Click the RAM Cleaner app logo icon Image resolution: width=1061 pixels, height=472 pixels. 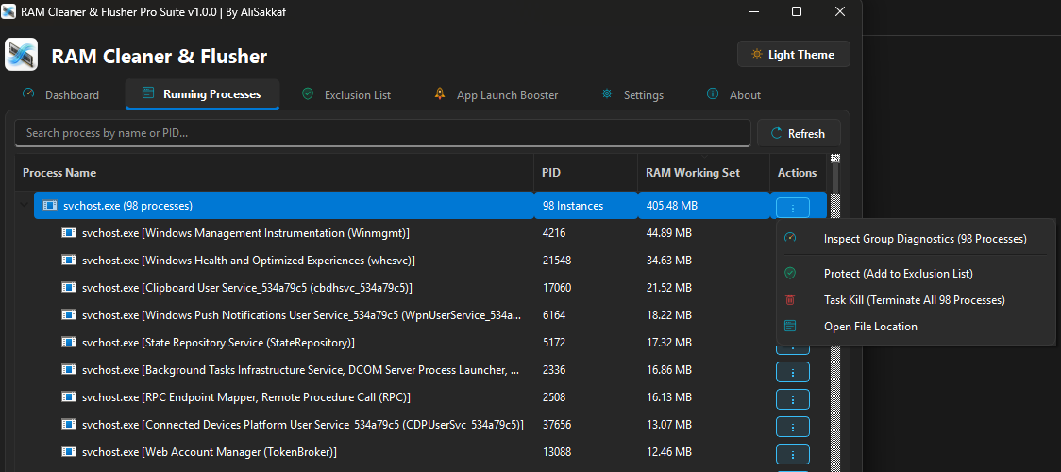(21, 55)
